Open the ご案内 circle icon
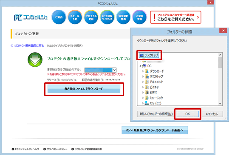The width and height of the screenshot is (229, 155). (59, 17)
